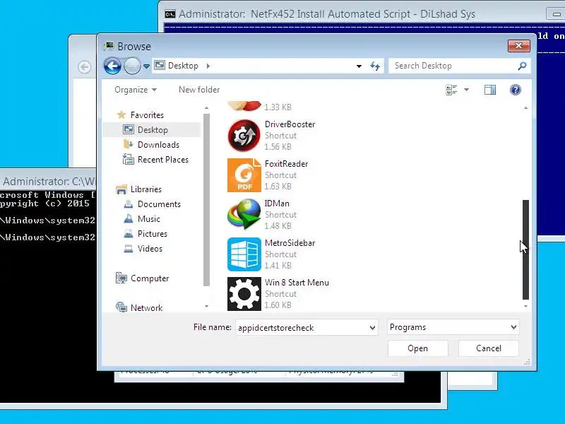Viewport: 565px width, 424px height.
Task: Open the Documents library
Action: pos(159,204)
